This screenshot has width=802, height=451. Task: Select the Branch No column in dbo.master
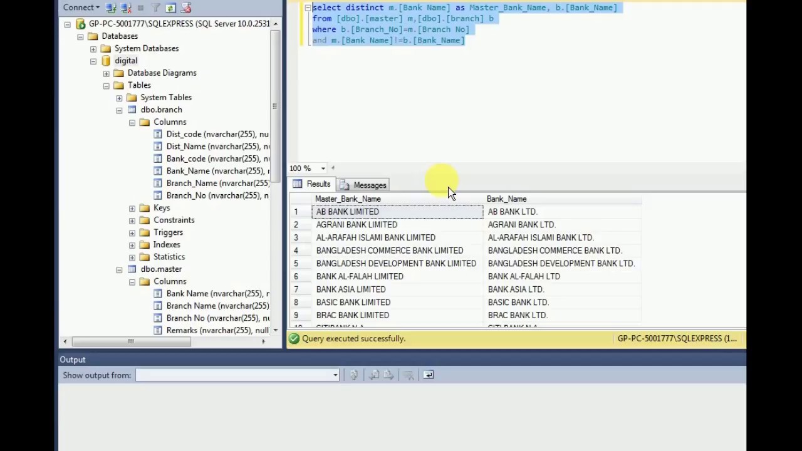217,318
